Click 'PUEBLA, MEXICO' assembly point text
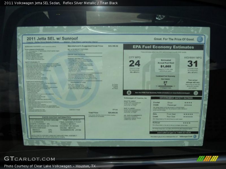Screen dimensions: 226x169 click(x=68, y=124)
